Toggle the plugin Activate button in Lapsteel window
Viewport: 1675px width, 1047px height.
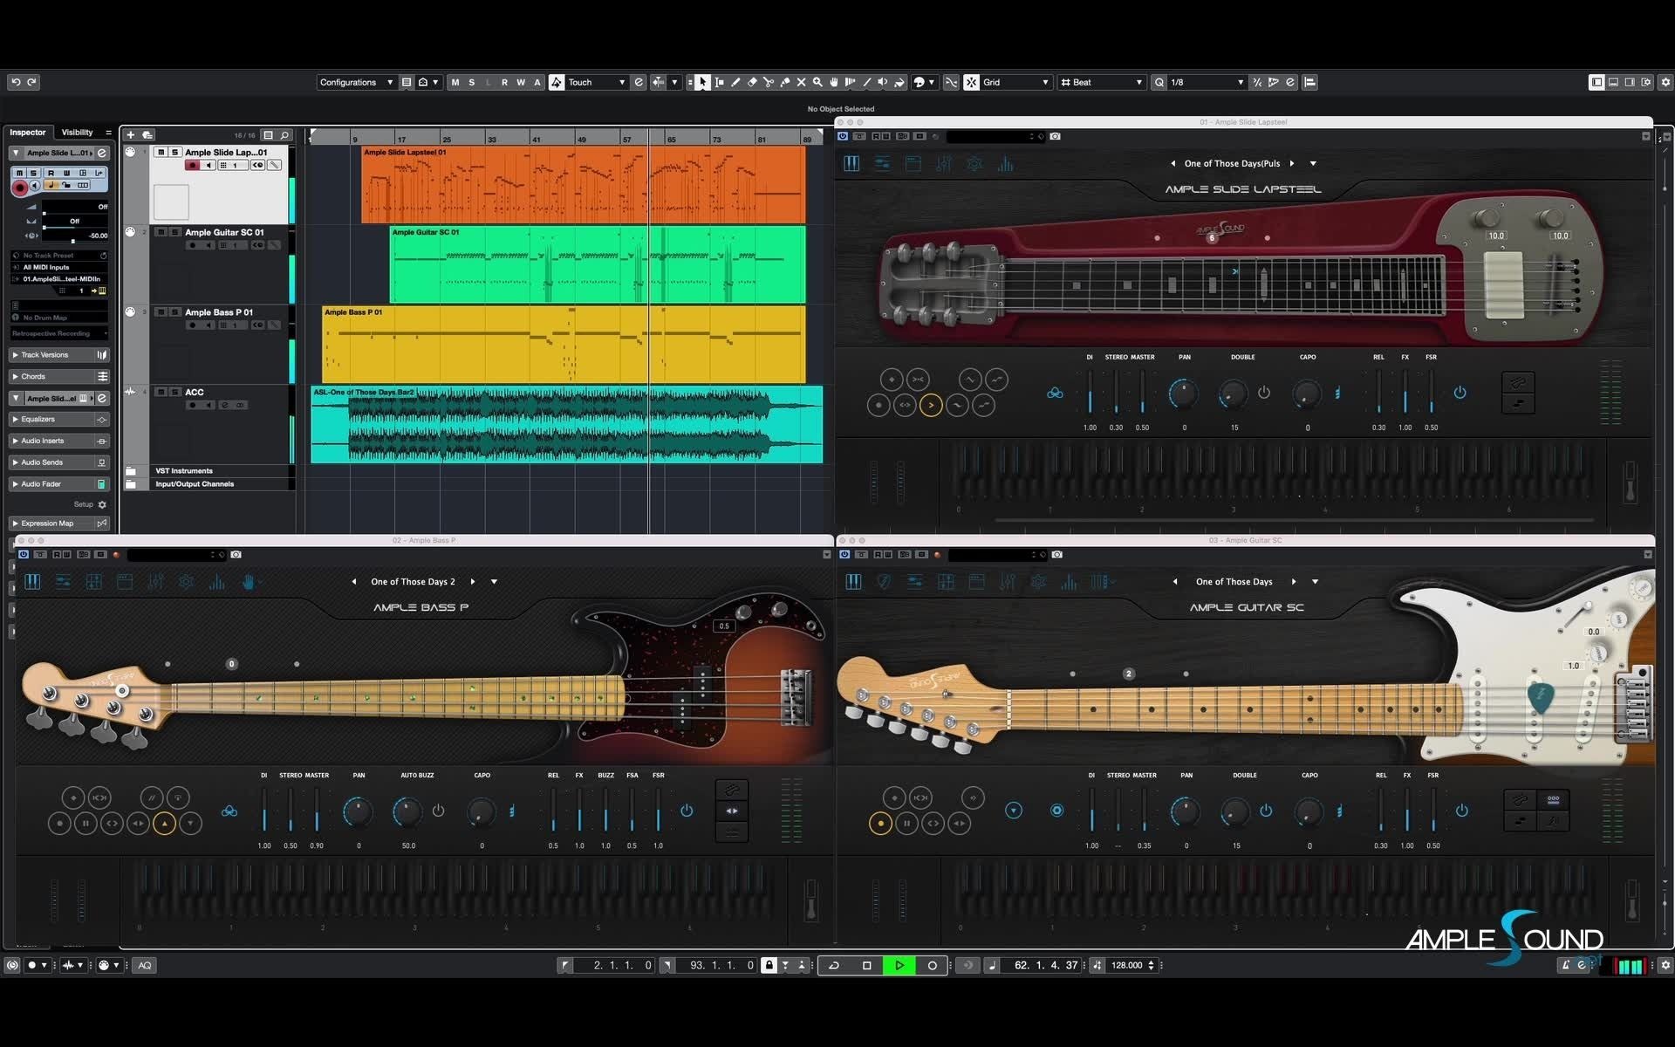coord(843,136)
